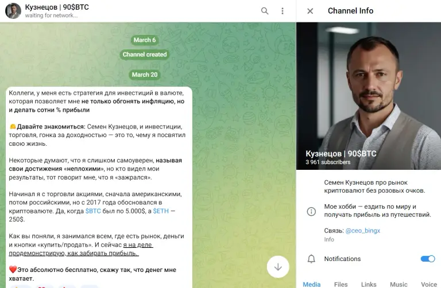Close the Channel Info panel
This screenshot has width=441, height=288.
(310, 11)
